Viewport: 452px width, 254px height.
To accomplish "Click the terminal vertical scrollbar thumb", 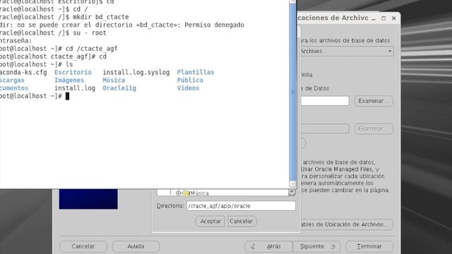I will tap(292, 92).
